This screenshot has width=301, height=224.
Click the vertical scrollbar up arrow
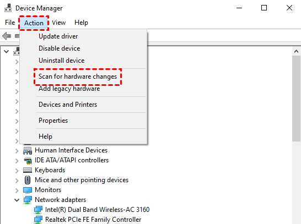[296, 51]
